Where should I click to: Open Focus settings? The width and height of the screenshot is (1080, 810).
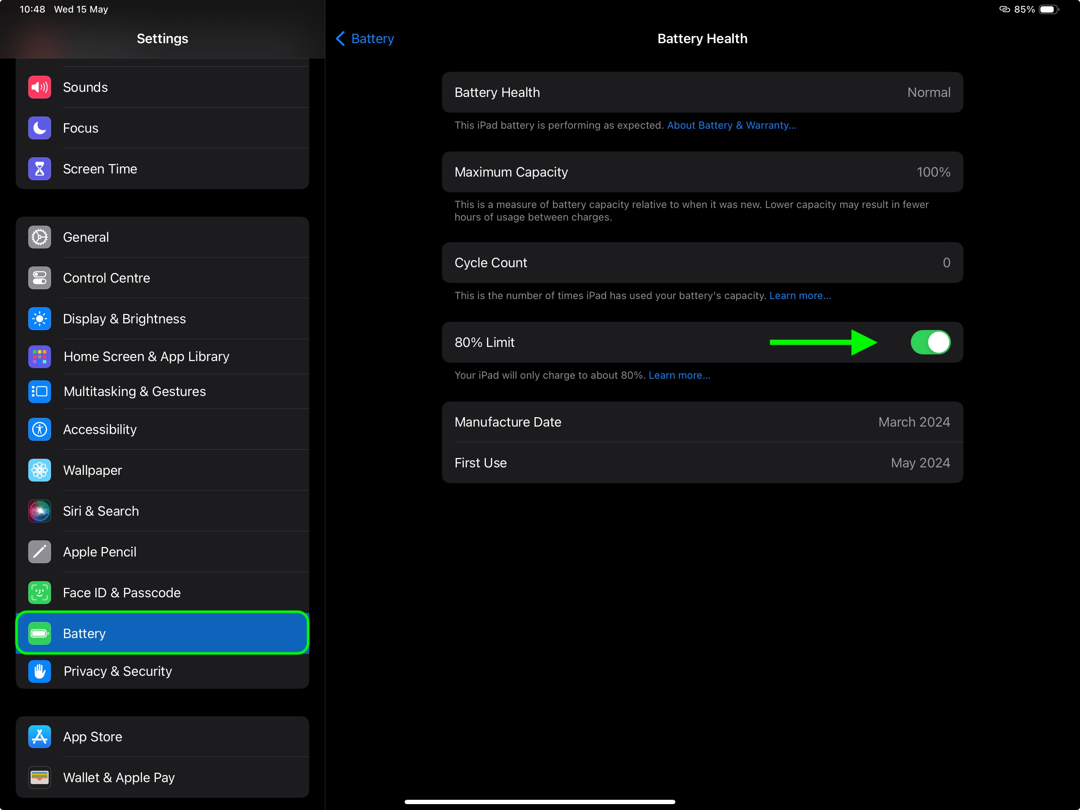point(162,128)
